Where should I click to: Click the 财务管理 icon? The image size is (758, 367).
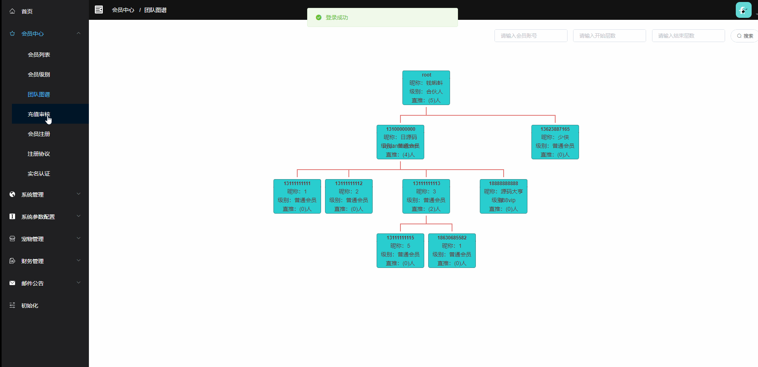(12, 261)
